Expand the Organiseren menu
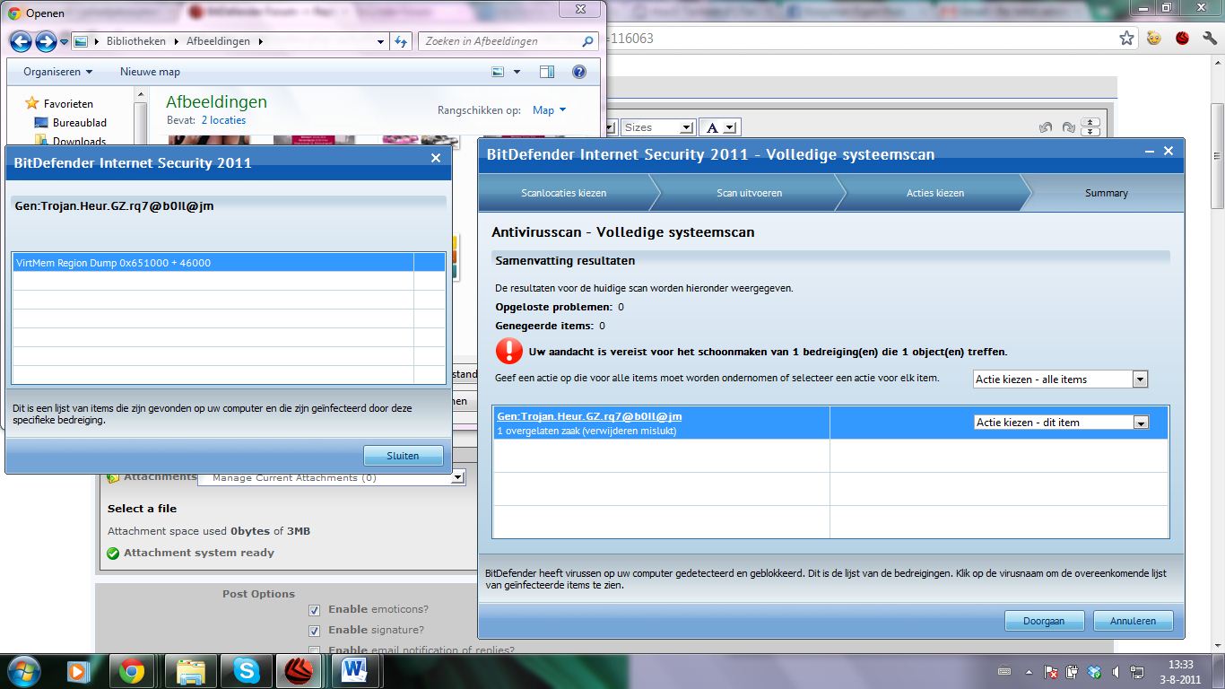The width and height of the screenshot is (1225, 689). point(57,72)
